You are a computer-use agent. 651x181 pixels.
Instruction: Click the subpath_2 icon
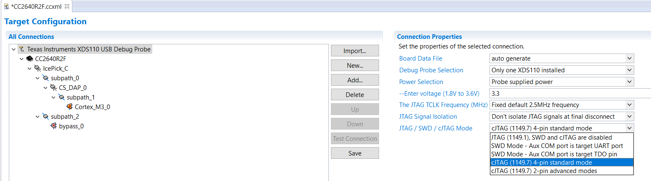(x=45, y=117)
